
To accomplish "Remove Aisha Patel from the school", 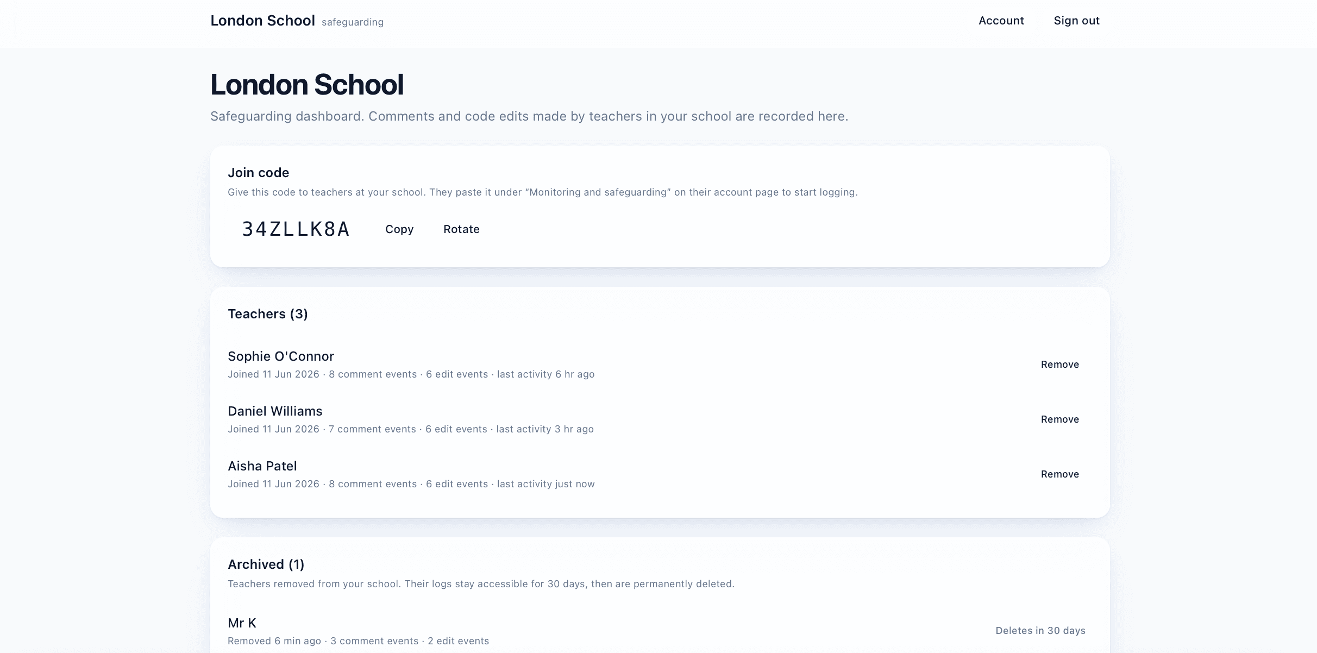I will pos(1059,474).
